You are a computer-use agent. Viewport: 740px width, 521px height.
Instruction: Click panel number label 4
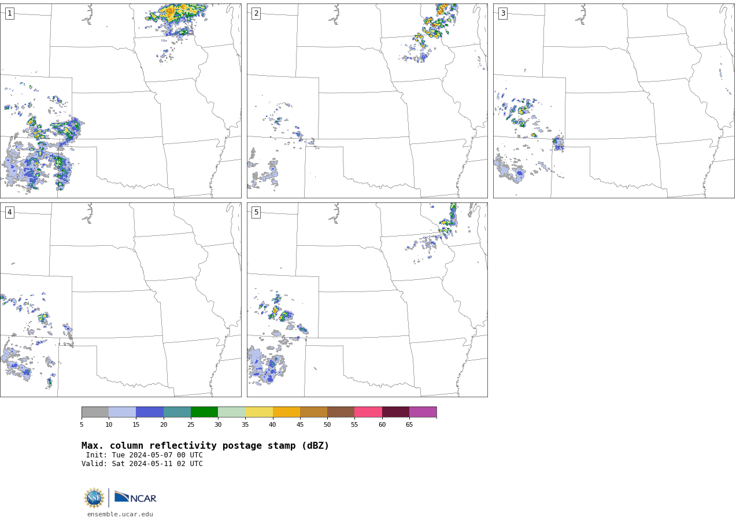9,212
